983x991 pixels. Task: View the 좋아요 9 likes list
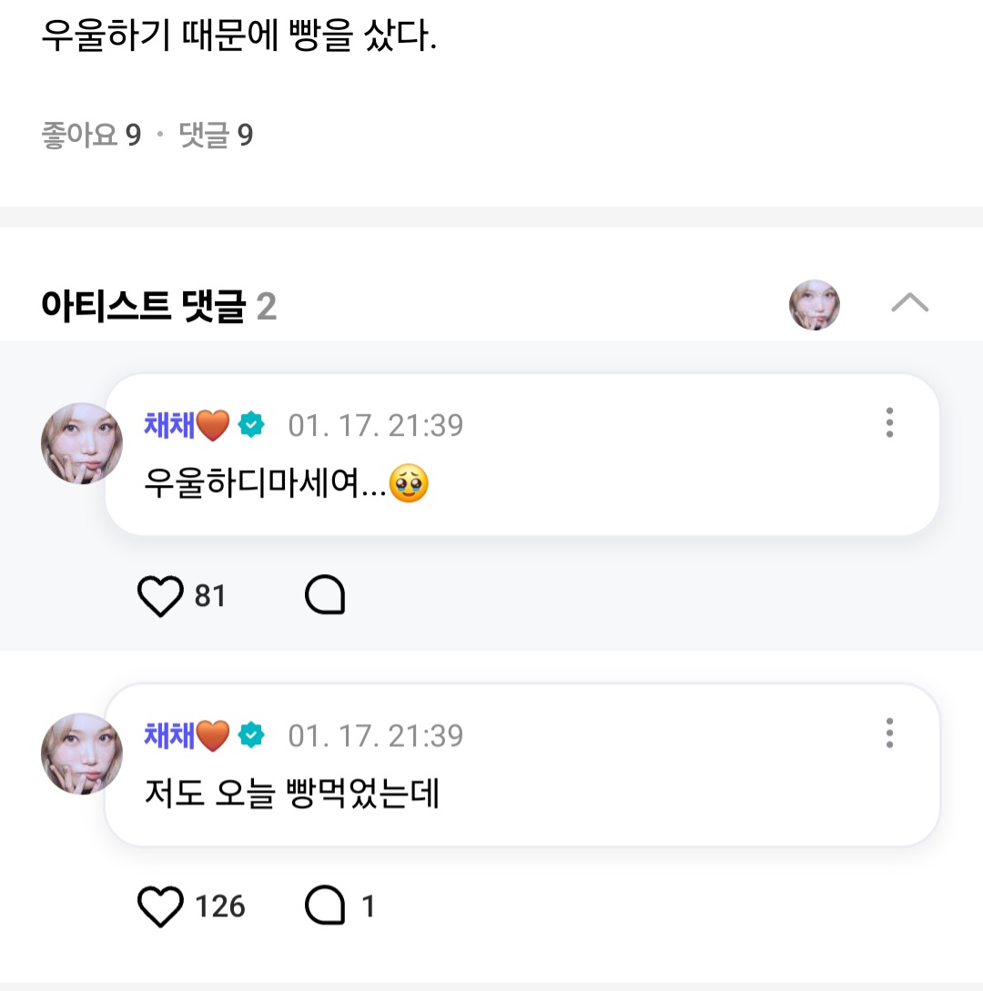click(x=91, y=136)
